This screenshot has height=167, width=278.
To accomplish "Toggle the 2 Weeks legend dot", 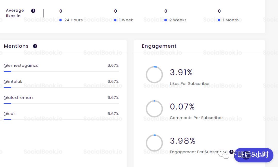I will 166,20.
